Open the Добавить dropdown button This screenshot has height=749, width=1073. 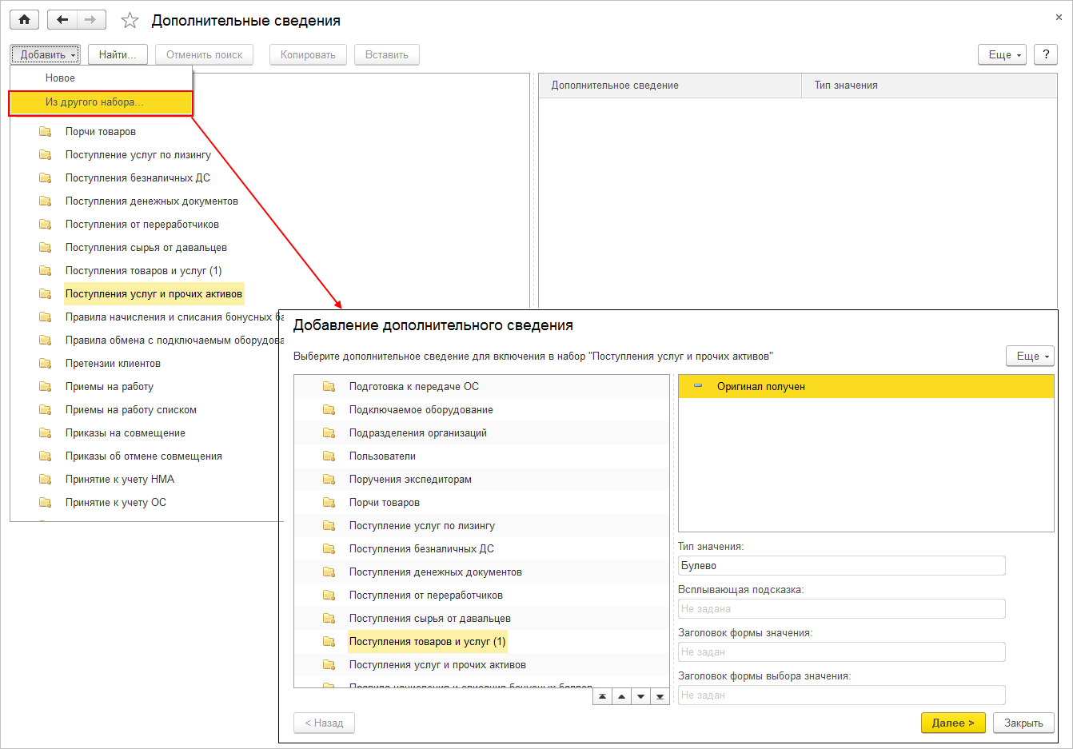click(x=45, y=54)
